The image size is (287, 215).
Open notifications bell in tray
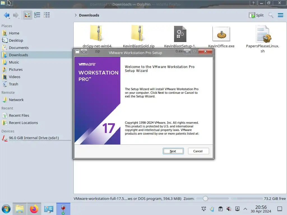pos(203,209)
